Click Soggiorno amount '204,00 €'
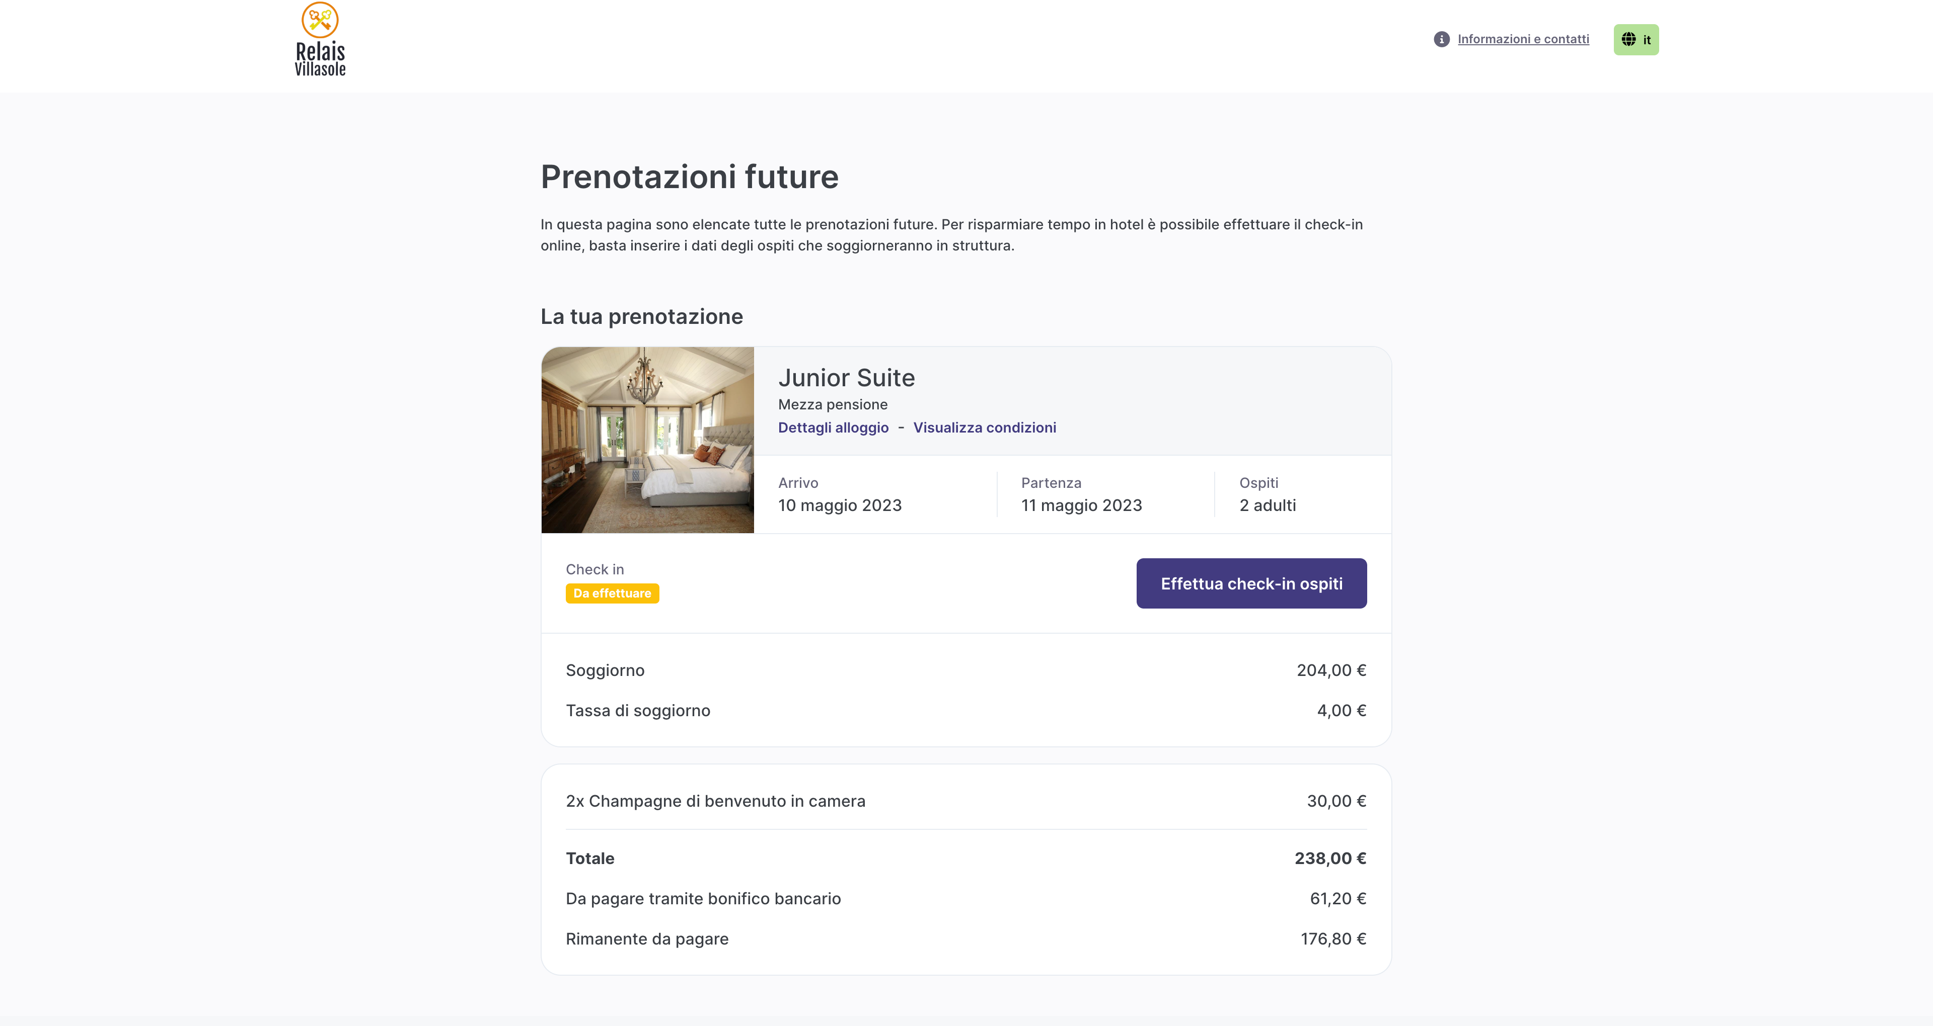Screen dimensions: 1933x1026 (1331, 670)
